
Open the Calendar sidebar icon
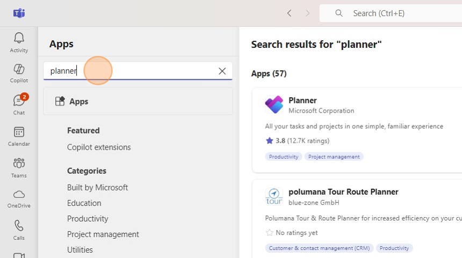coord(19,136)
